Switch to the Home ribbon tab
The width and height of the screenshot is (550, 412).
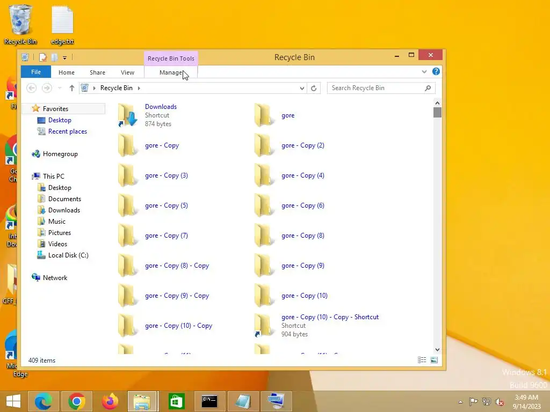tap(66, 72)
